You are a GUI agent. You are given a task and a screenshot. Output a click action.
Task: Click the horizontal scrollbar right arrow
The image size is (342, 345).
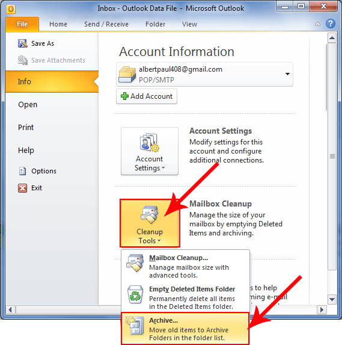(322, 310)
